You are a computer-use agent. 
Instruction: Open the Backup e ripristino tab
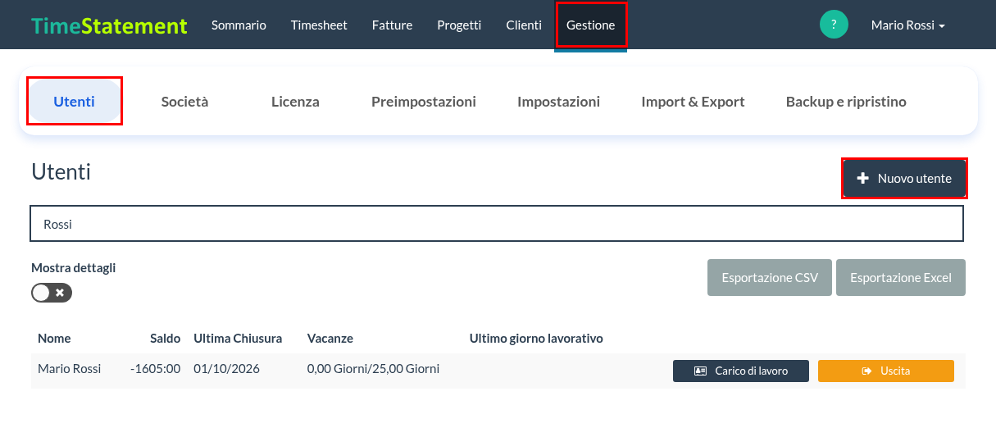[x=846, y=102]
